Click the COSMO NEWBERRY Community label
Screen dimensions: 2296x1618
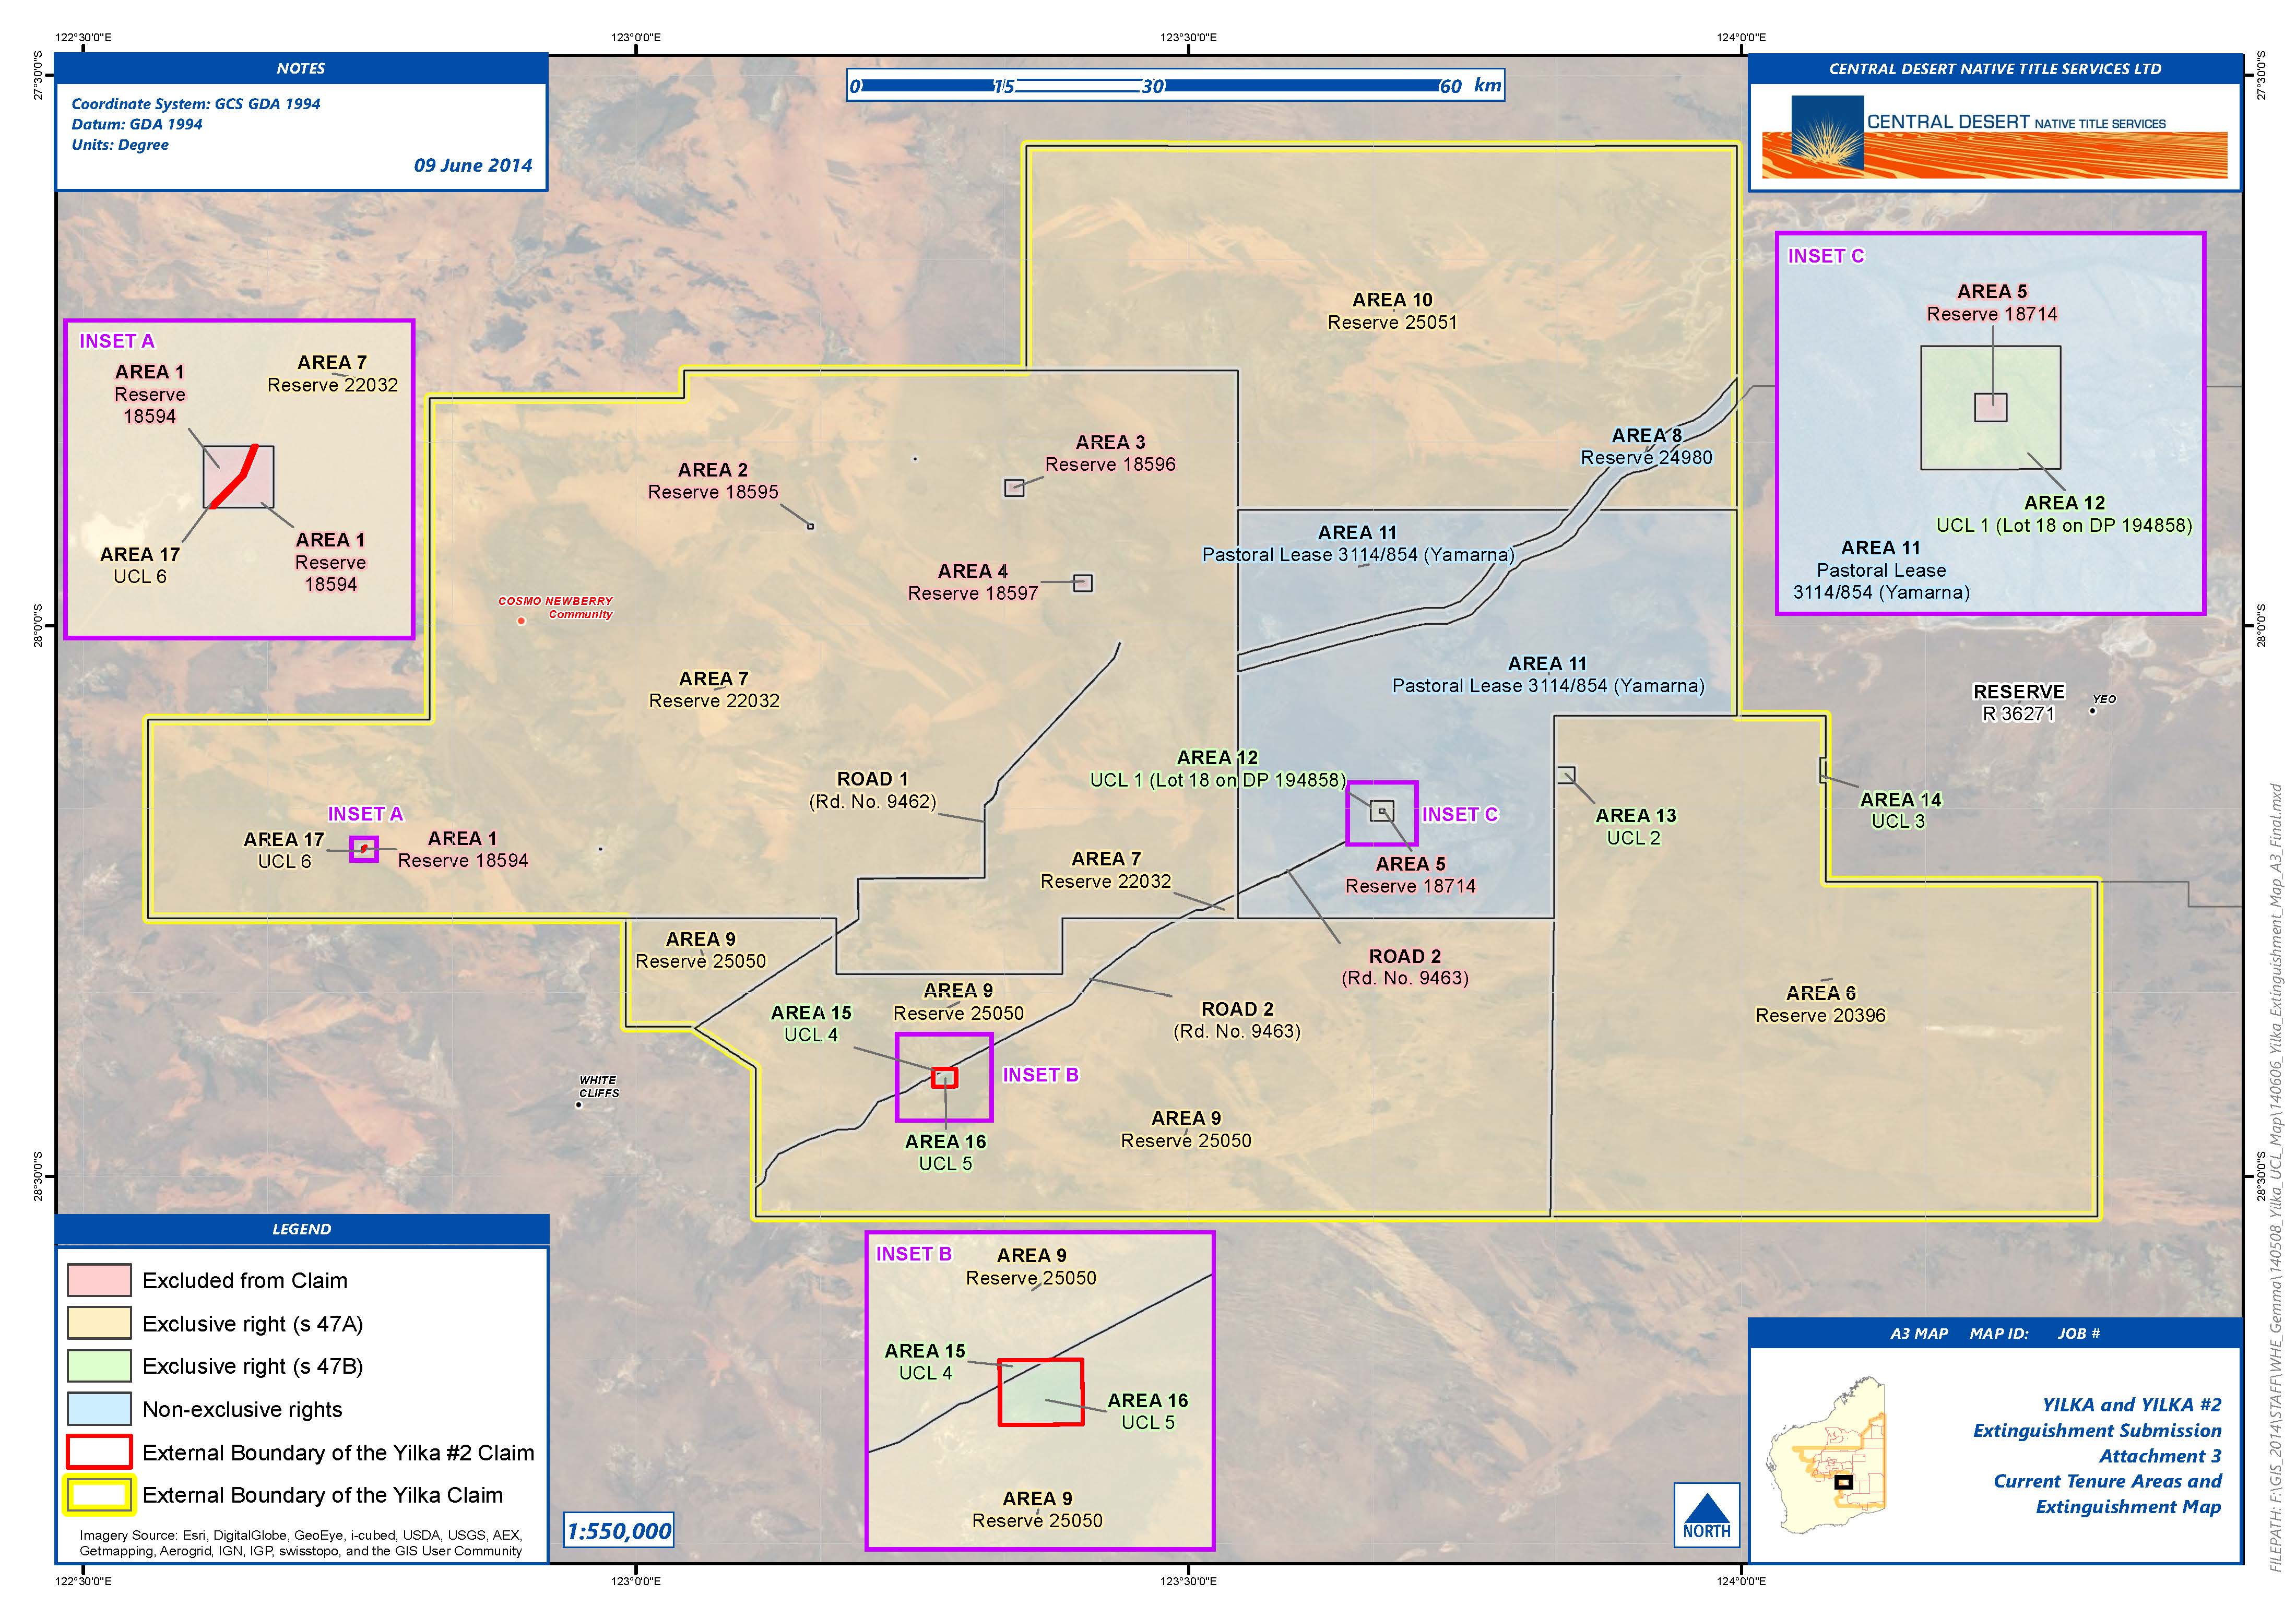tap(556, 608)
